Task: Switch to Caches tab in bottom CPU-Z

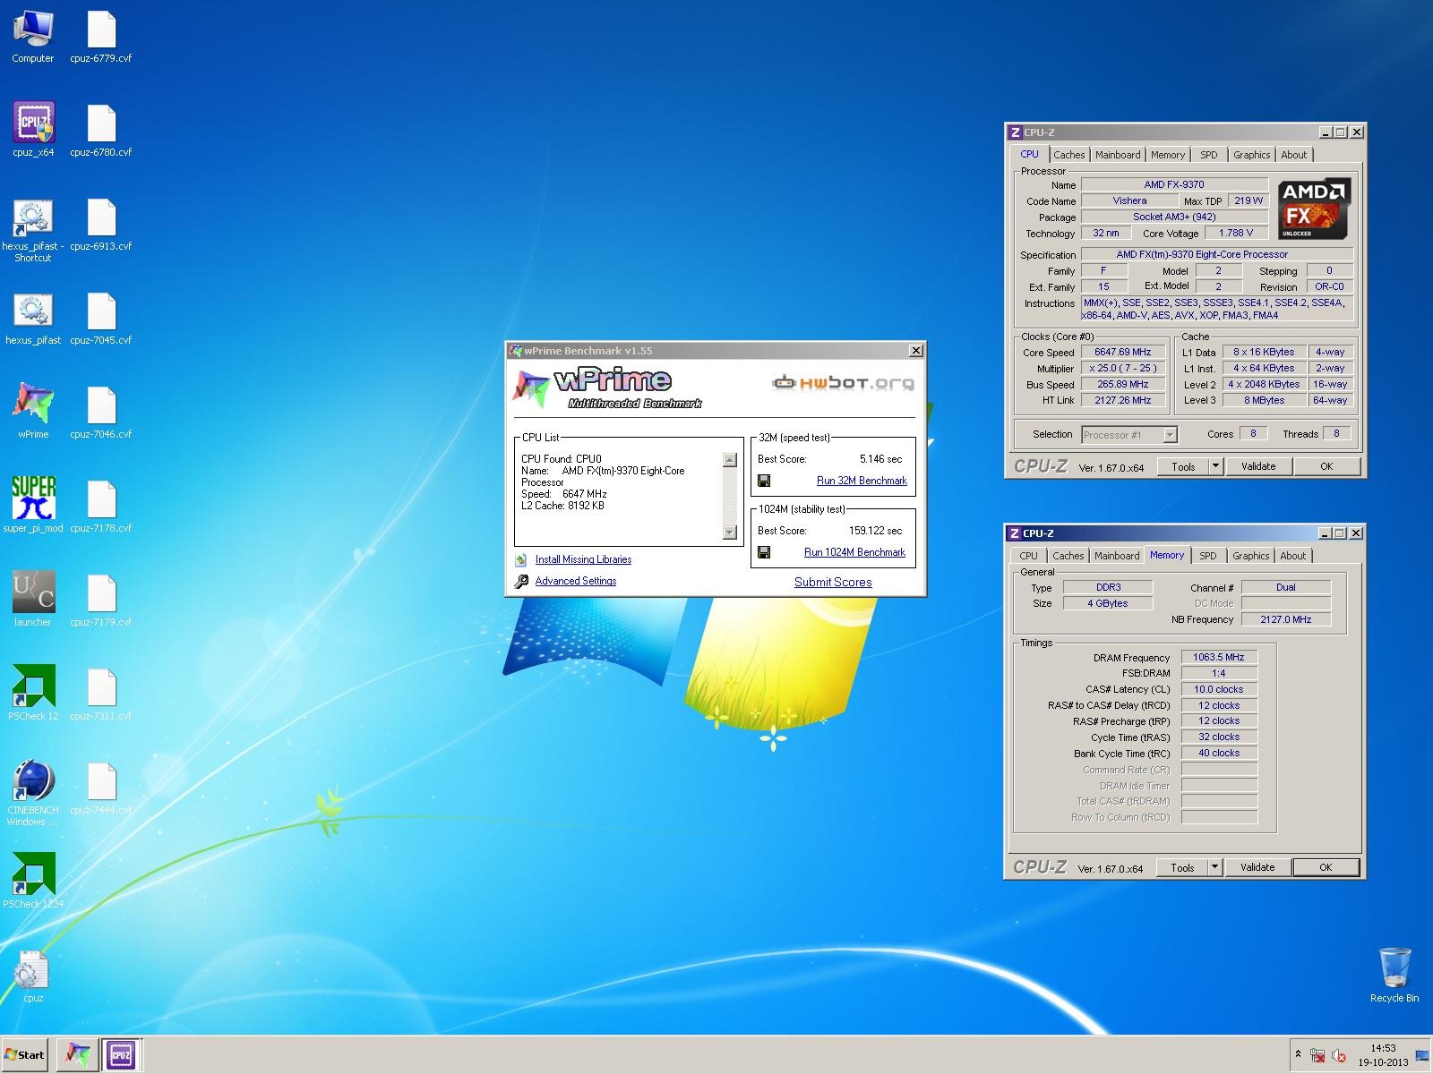Action: point(1068,556)
